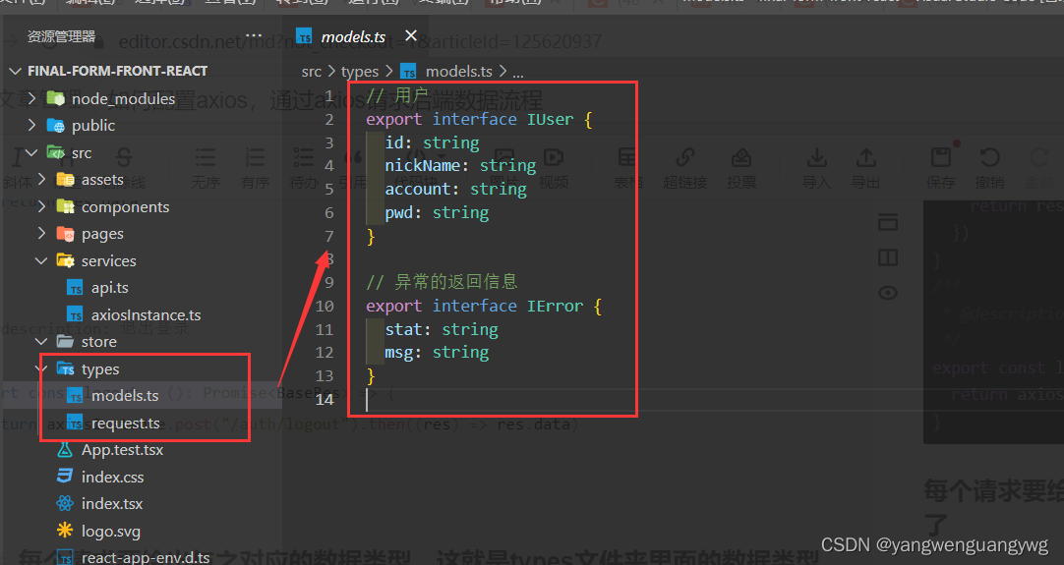Open explorer panel more actions ellipsis
The image size is (1064, 565).
click(x=253, y=35)
